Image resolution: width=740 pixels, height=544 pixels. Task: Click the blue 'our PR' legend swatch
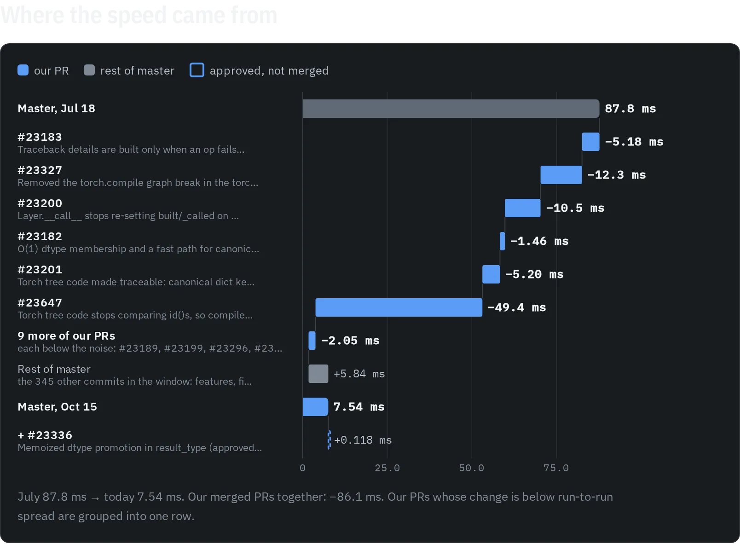[23, 70]
